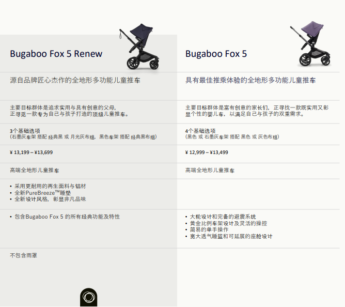
Task: Click the Renew target group line 主要目标群体是追求实用与具有创意的父母
Action: 62,108
